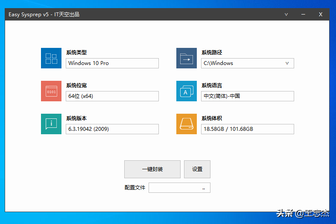Click the system language letter A icon

(187, 91)
